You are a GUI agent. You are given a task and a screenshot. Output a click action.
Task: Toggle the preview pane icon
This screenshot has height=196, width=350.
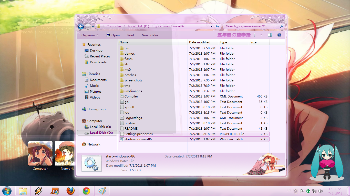point(270,35)
